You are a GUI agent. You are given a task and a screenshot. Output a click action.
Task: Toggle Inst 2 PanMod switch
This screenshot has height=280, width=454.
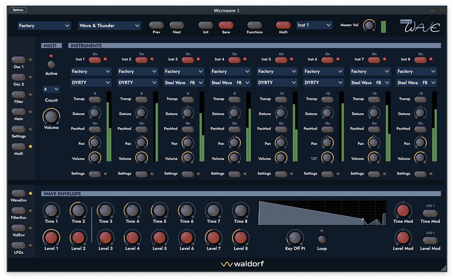click(141, 129)
